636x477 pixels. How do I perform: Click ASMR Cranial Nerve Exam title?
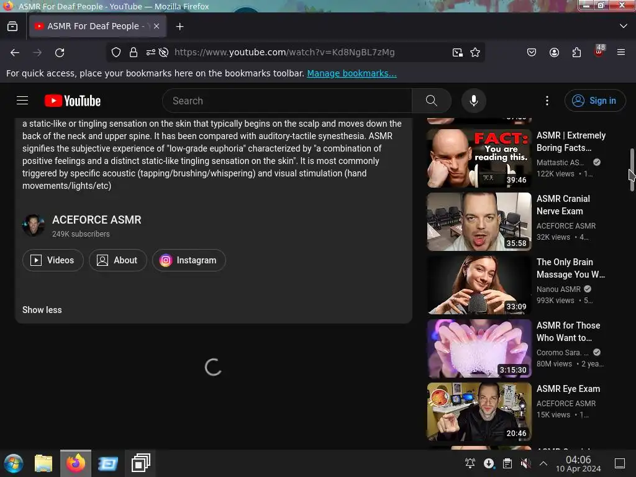pos(563,205)
